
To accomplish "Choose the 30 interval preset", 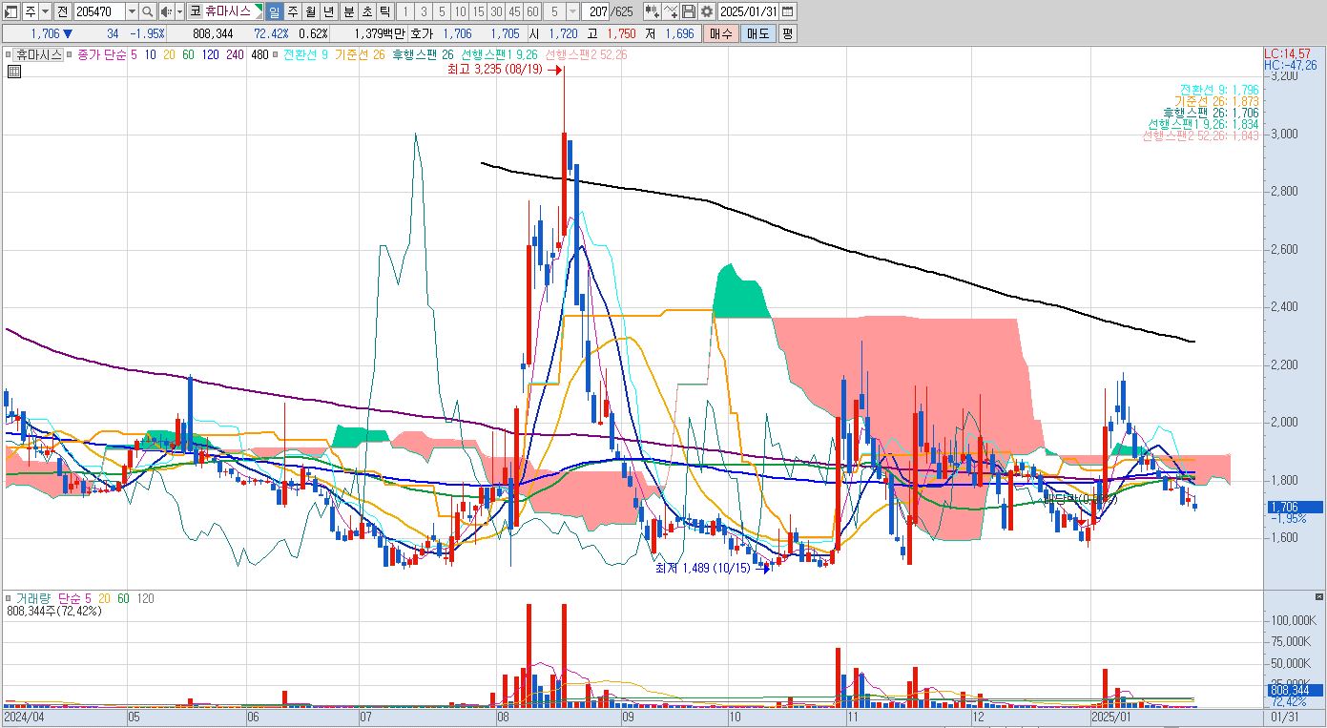I will [x=496, y=11].
